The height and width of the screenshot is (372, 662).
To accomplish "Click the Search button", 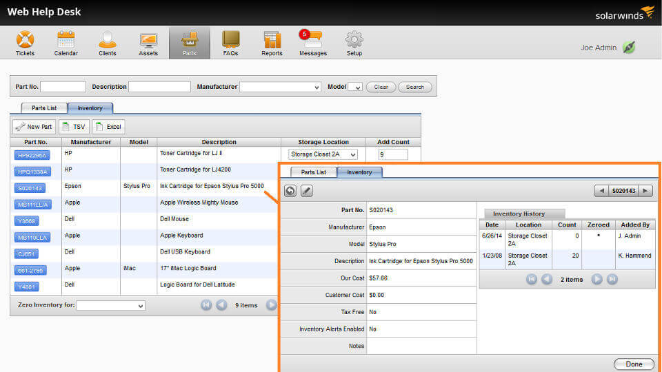I will click(x=415, y=87).
